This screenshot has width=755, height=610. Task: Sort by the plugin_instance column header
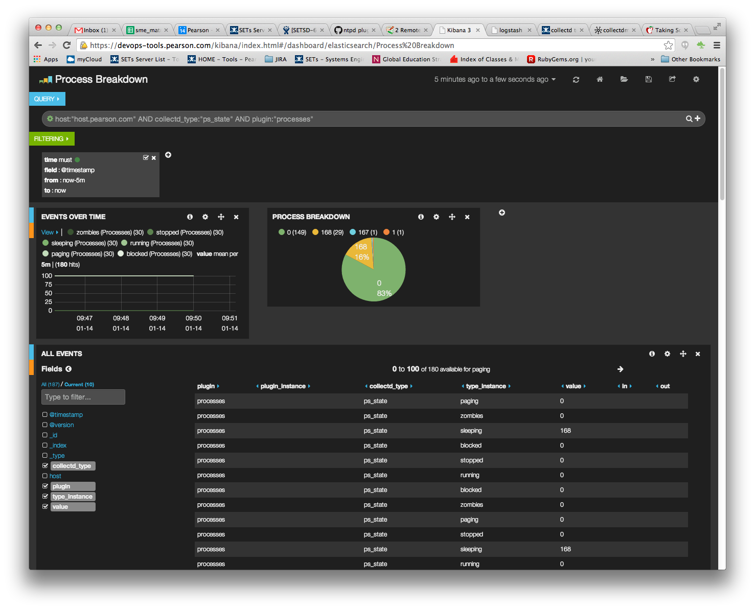[x=283, y=386]
